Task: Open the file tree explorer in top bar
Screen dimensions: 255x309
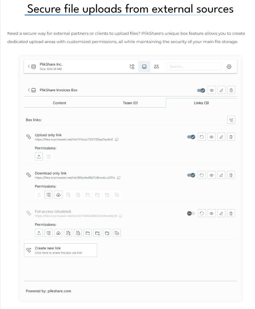Action: (x=132, y=66)
